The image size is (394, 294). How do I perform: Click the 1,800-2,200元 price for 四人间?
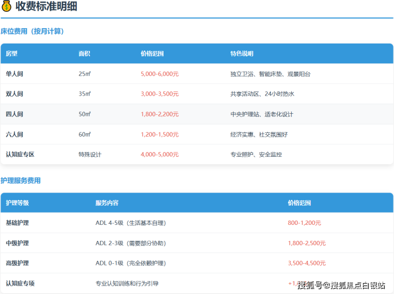click(160, 114)
